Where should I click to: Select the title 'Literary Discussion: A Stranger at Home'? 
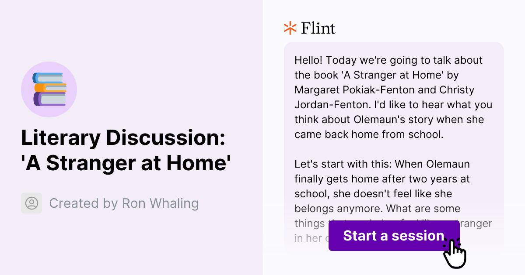click(125, 151)
